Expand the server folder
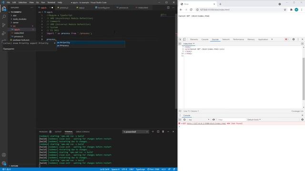Screen dimensions: 305x171 pos(16,22)
